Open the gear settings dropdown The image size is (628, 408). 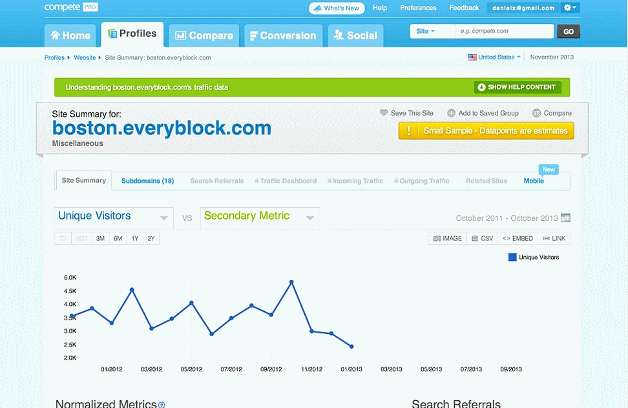570,8
